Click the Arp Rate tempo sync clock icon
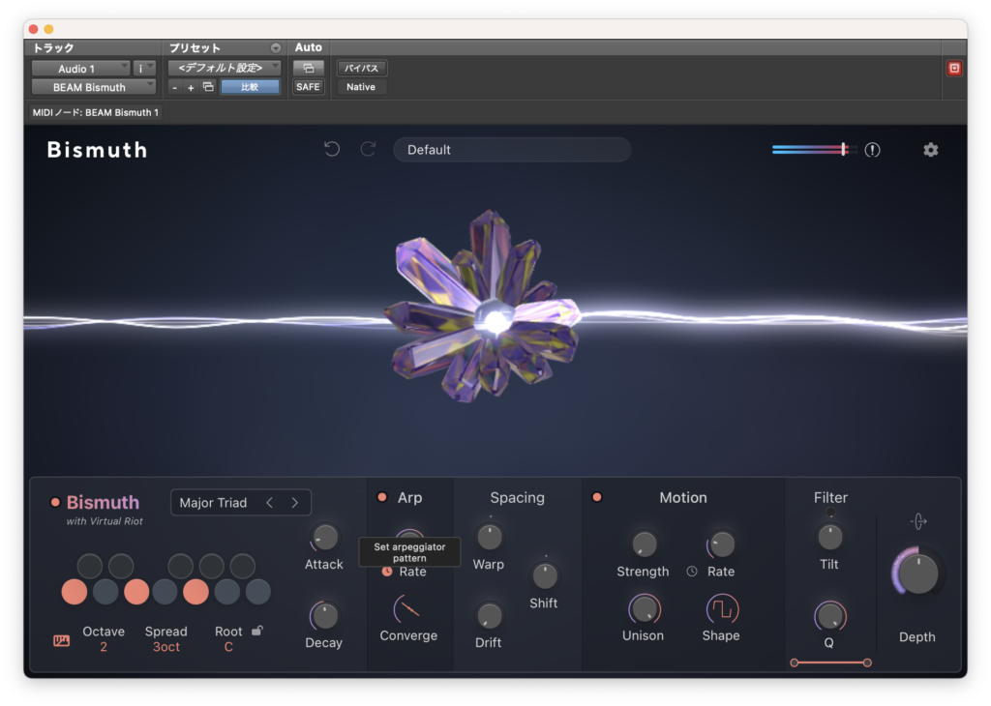The width and height of the screenshot is (991, 706). 387,572
